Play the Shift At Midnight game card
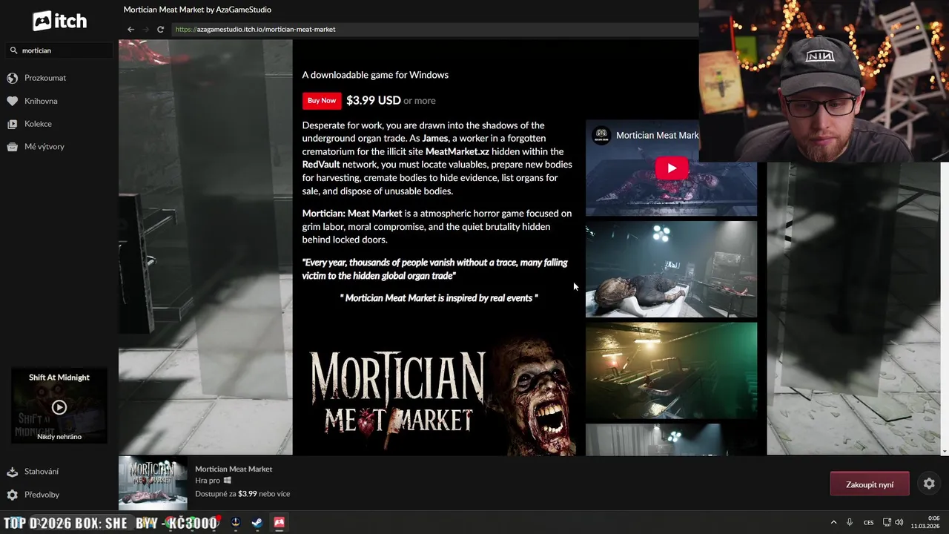 (59, 407)
